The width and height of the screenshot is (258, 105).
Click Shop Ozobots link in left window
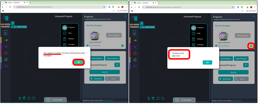tap(108, 100)
